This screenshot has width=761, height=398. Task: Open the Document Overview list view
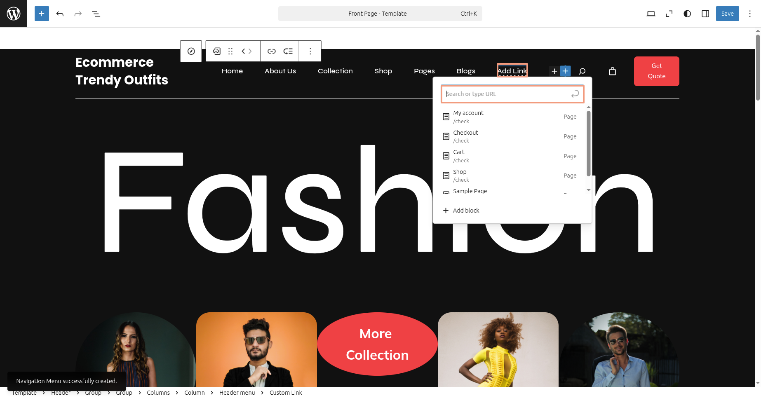(96, 14)
